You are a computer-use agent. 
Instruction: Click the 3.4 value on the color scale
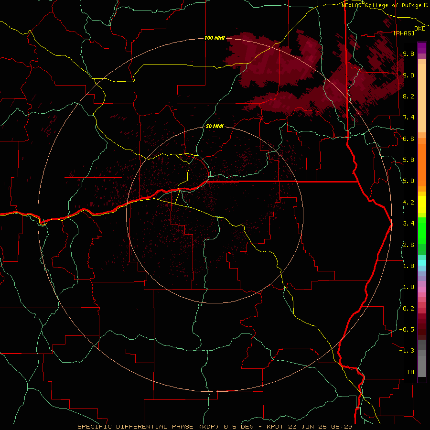coord(408,224)
